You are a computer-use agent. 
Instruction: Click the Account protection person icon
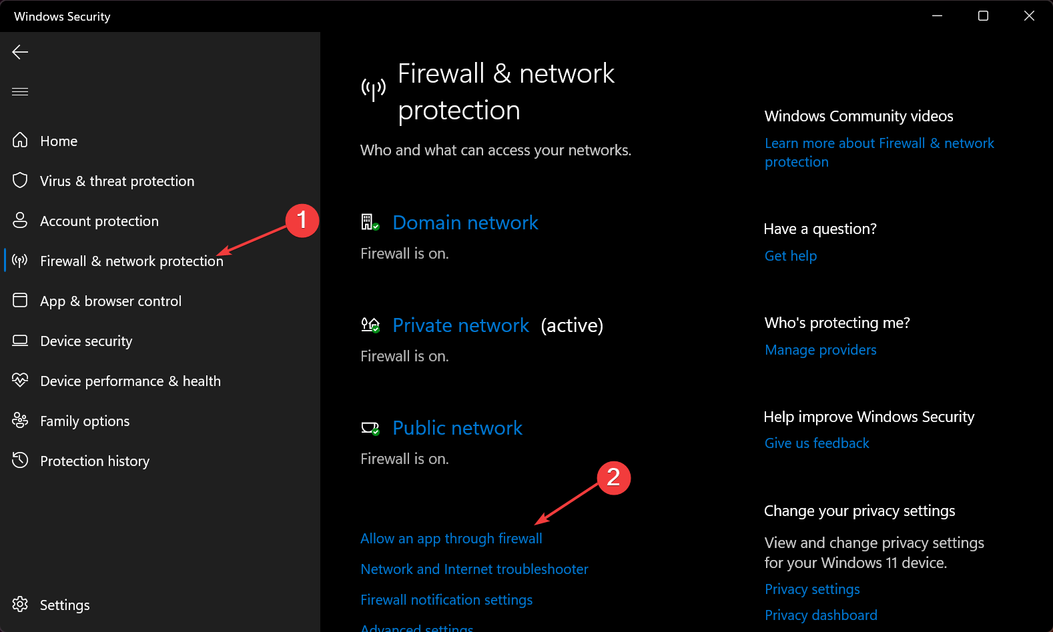pos(20,220)
